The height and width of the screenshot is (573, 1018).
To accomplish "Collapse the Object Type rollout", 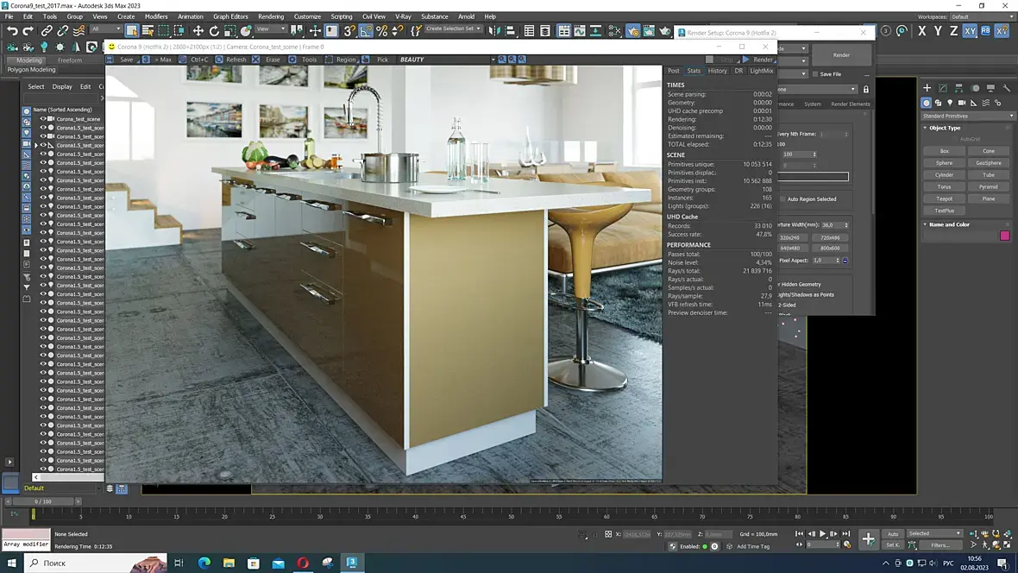I will click(x=945, y=128).
